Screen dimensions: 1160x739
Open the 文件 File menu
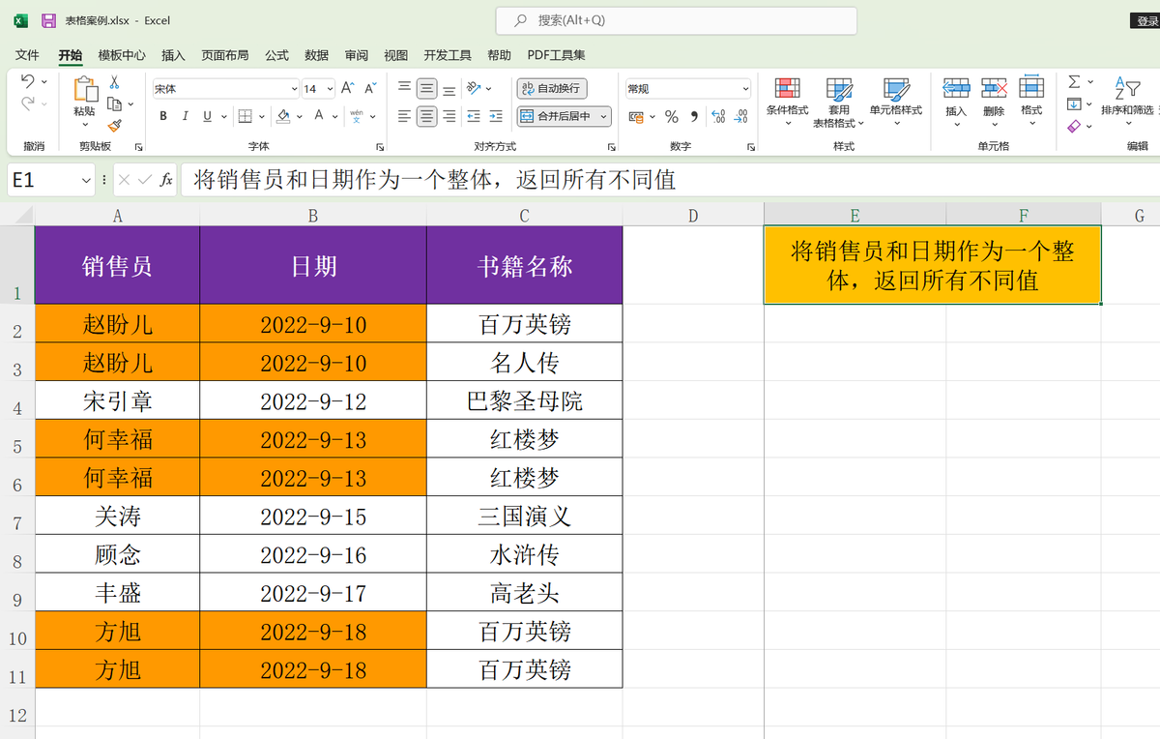(27, 55)
